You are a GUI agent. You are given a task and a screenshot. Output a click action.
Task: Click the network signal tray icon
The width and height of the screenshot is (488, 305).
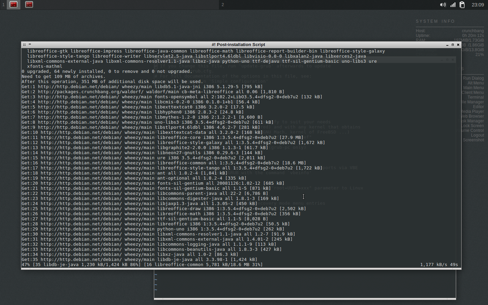coord(453,5)
